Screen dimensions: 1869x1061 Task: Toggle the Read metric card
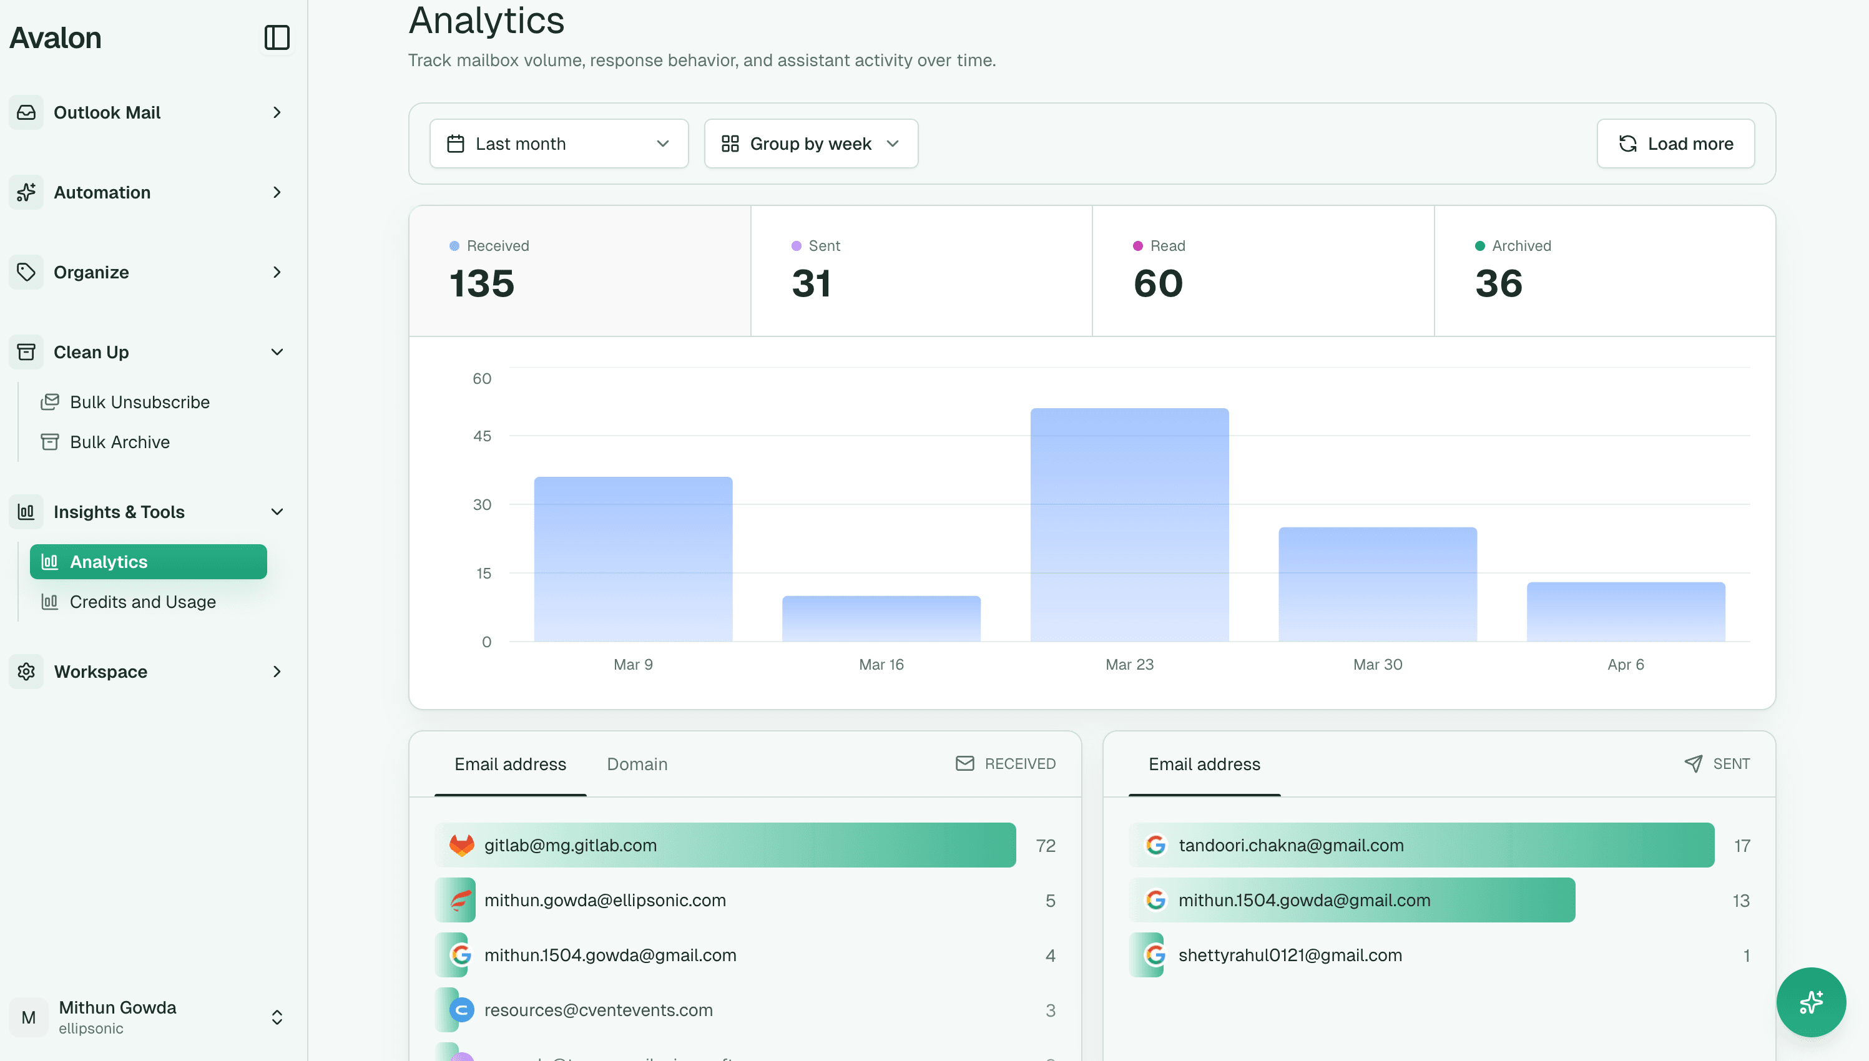click(1262, 271)
